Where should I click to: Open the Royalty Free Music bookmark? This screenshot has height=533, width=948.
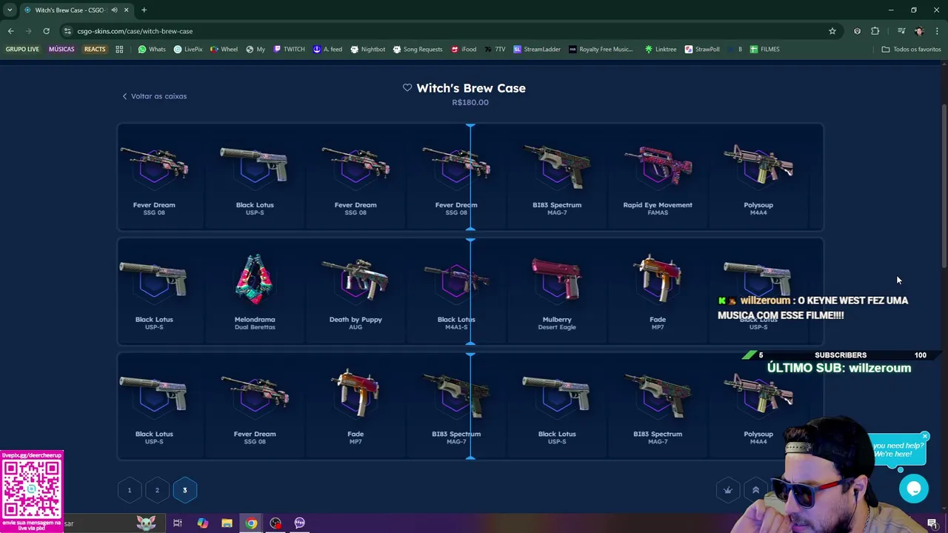[601, 49]
